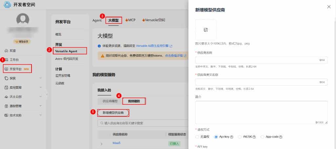Open Versatile Agent in the menu
336x149 pixels.
66,51
